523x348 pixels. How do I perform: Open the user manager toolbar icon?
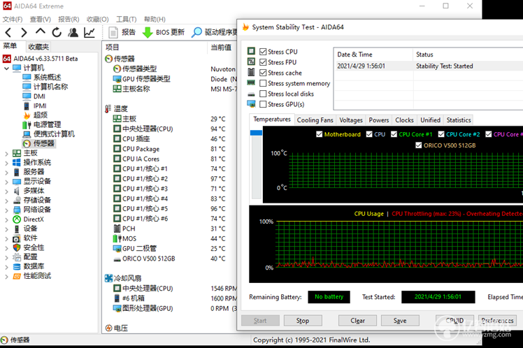coord(73,32)
